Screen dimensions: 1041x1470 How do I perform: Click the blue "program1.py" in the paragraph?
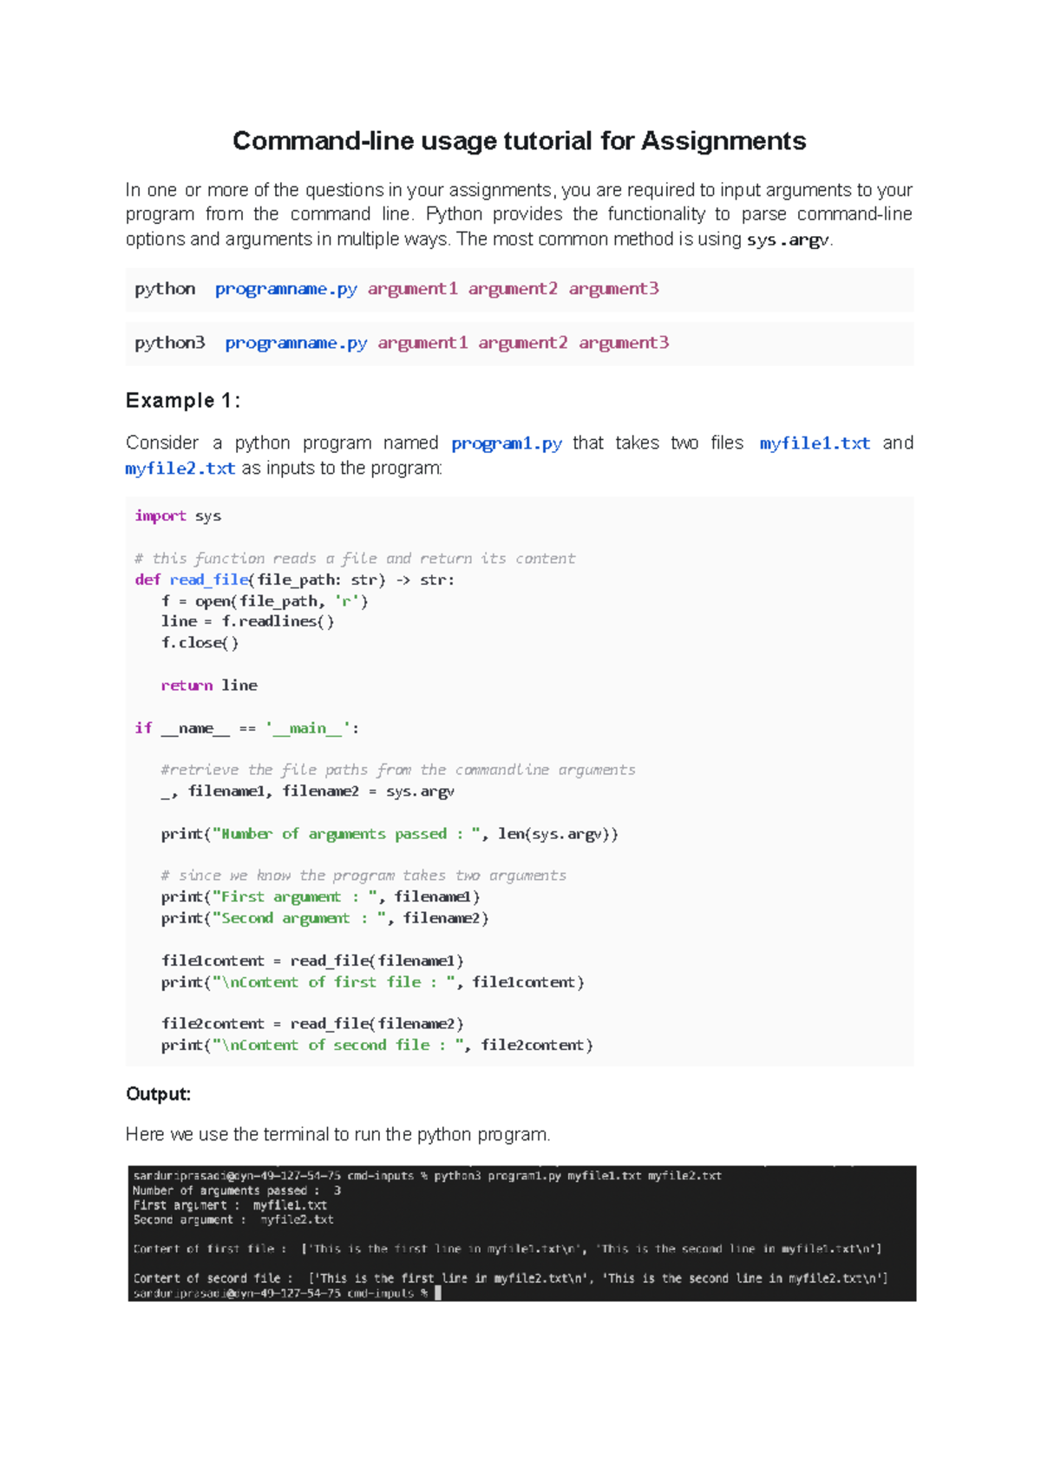[x=507, y=443]
